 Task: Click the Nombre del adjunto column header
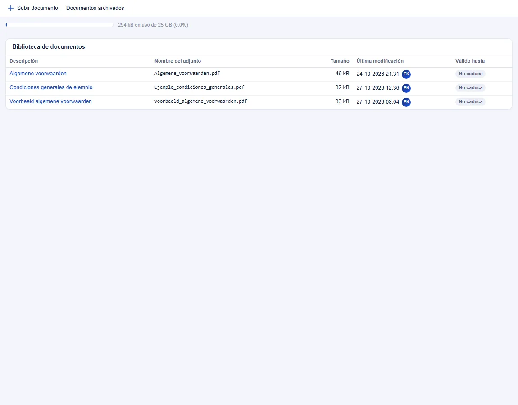(x=178, y=61)
